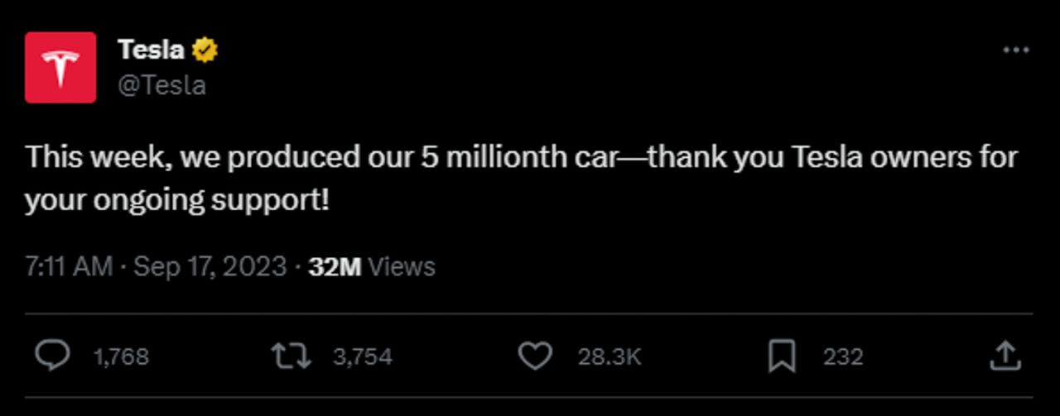1060x416 pixels.
Task: Click the 1,768 replies count
Action: point(121,356)
